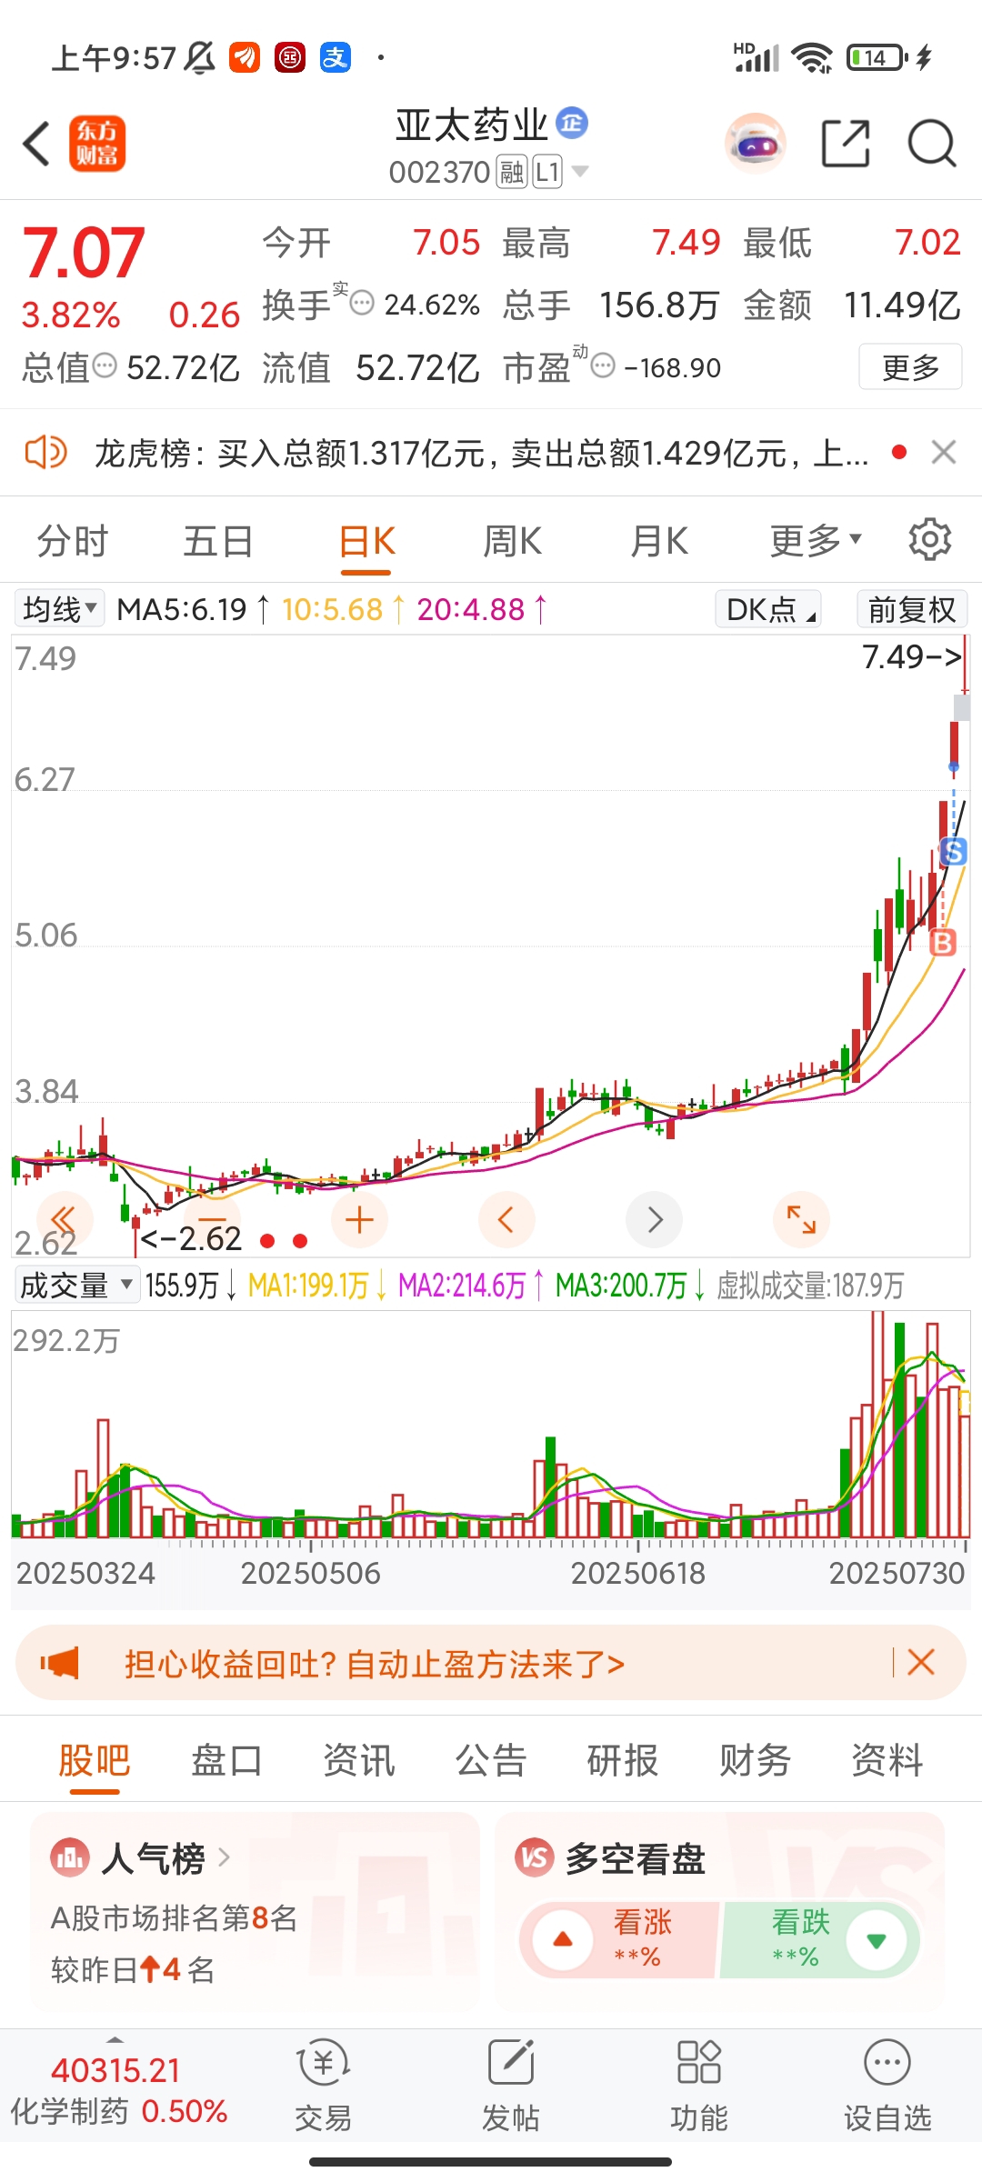The width and height of the screenshot is (982, 2182).
Task: Switch to 资讯 tab
Action: [359, 1759]
